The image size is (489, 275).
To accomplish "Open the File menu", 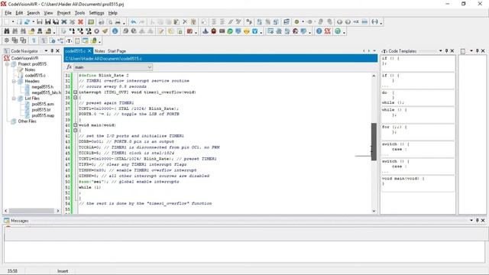I will pos(8,13).
